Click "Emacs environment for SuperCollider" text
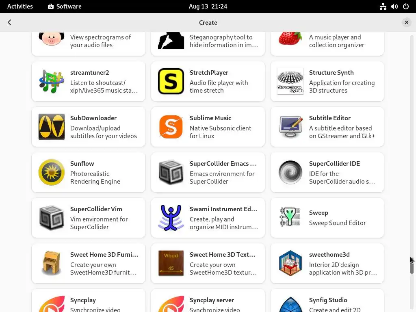The image size is (416, 312). click(222, 178)
